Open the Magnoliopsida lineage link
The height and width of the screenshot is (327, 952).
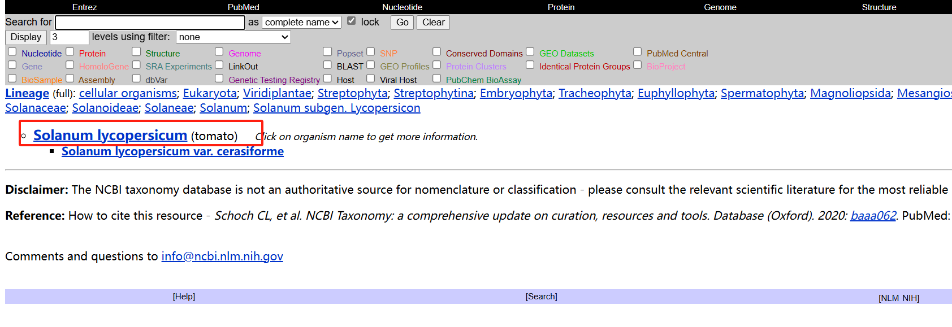[x=850, y=93]
